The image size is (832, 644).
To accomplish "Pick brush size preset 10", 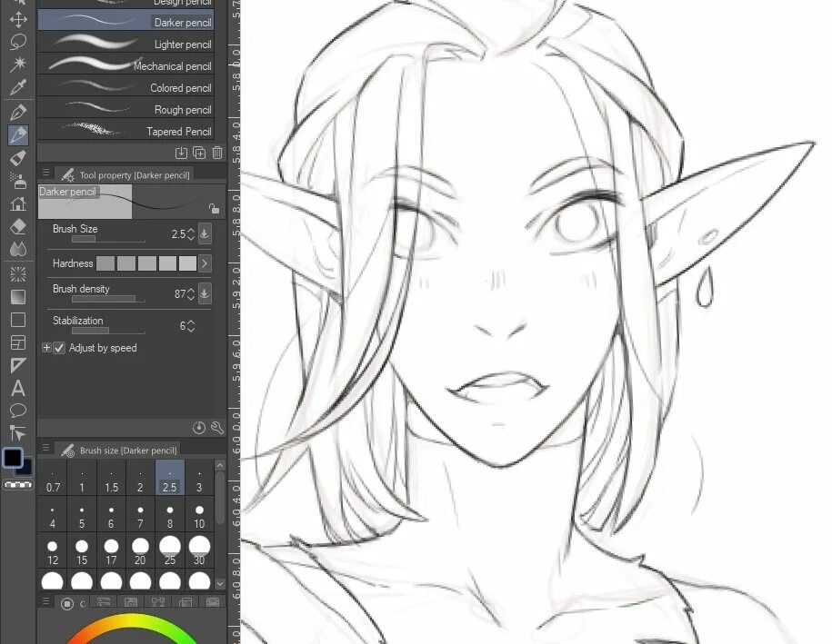I will coord(199,514).
